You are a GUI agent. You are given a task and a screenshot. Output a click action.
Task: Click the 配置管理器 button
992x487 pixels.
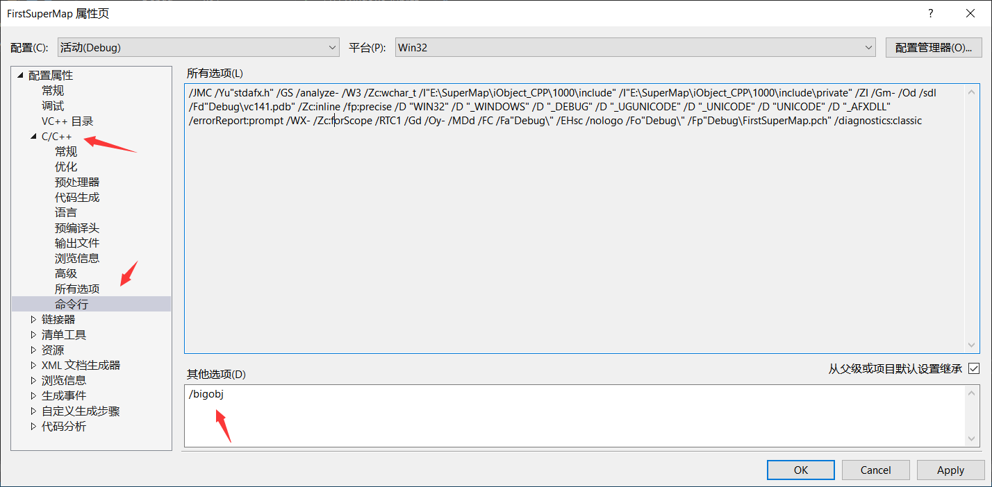(x=934, y=47)
